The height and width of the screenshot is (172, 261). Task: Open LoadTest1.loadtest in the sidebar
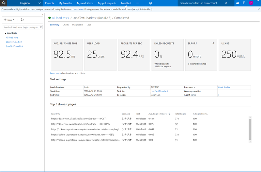click(15, 46)
